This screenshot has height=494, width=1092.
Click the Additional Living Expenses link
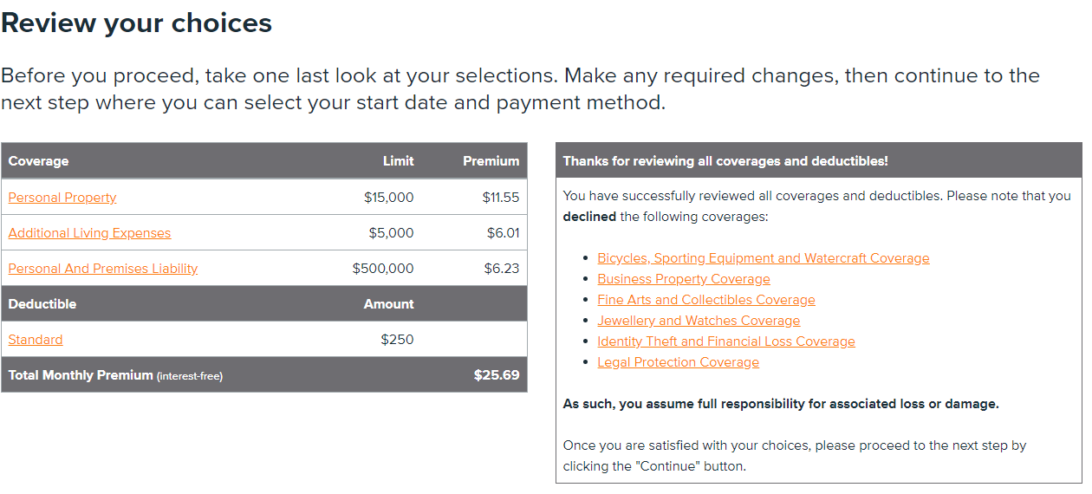click(89, 233)
